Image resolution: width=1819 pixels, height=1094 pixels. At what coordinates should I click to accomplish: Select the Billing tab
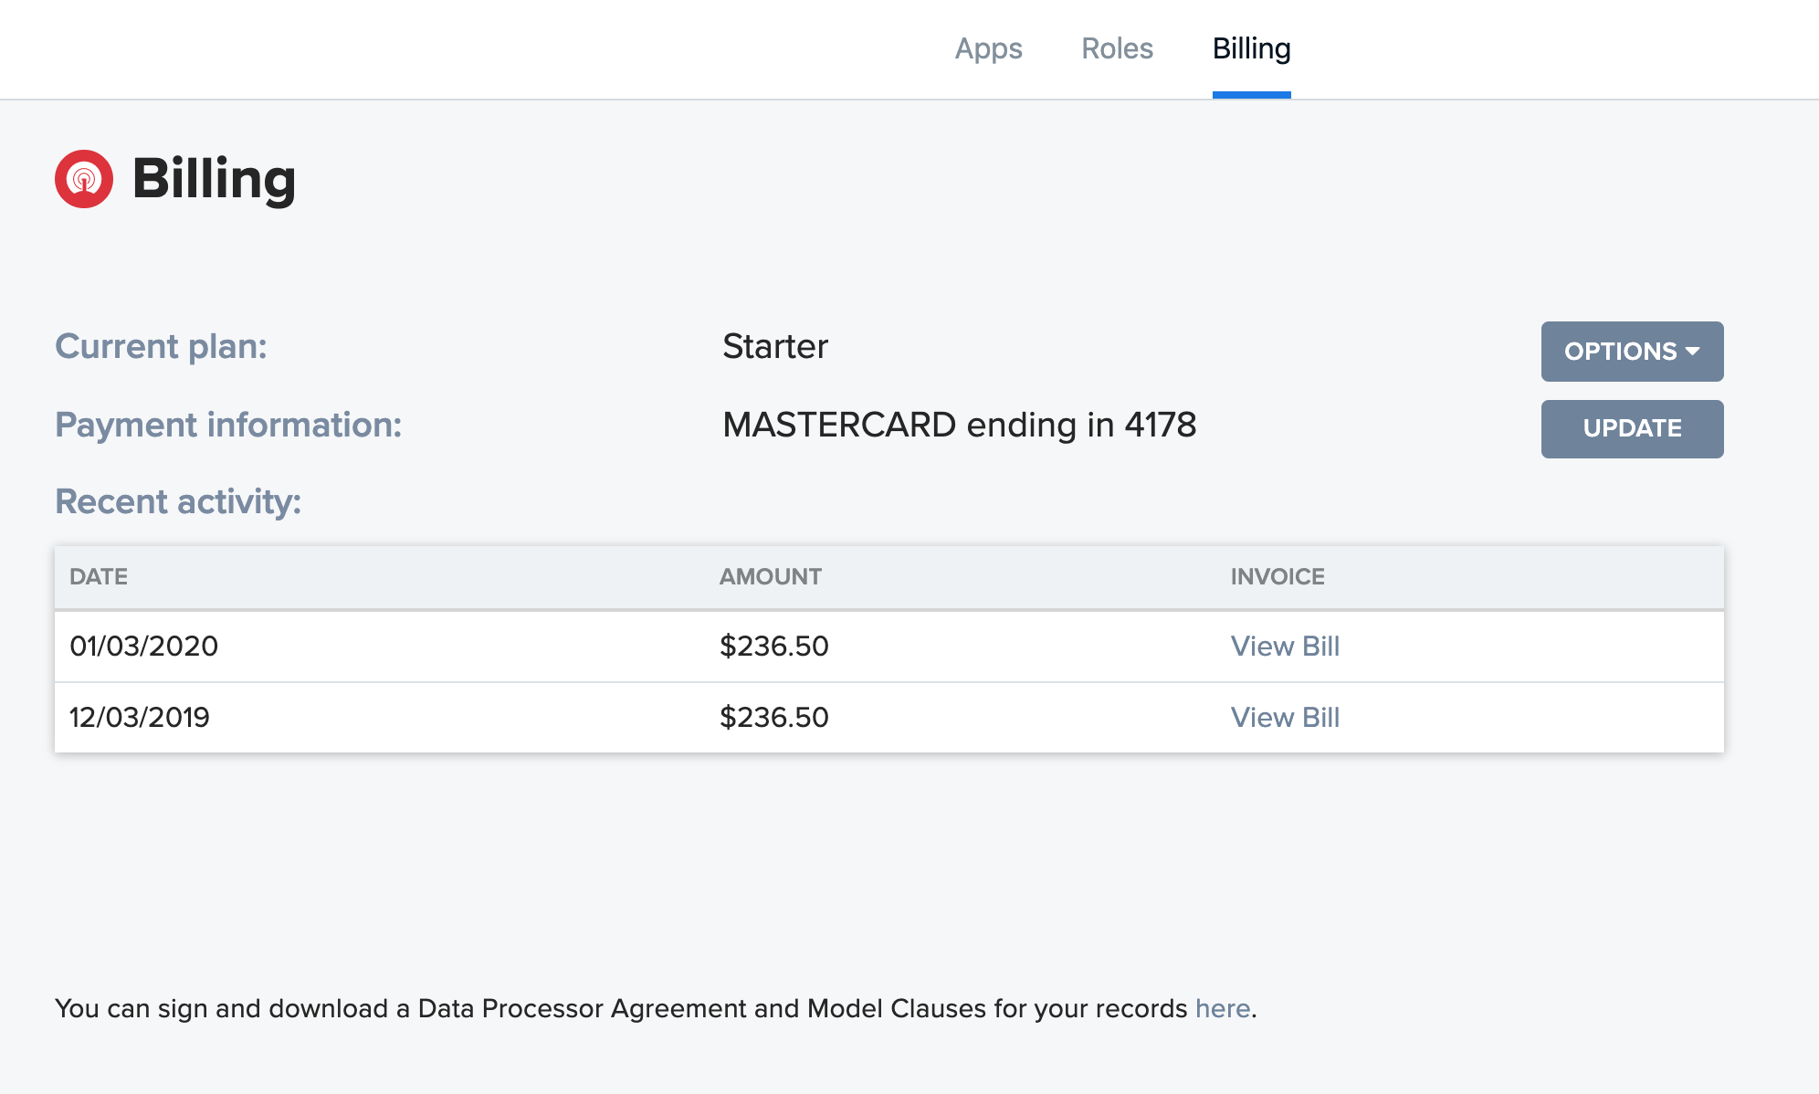(1251, 48)
